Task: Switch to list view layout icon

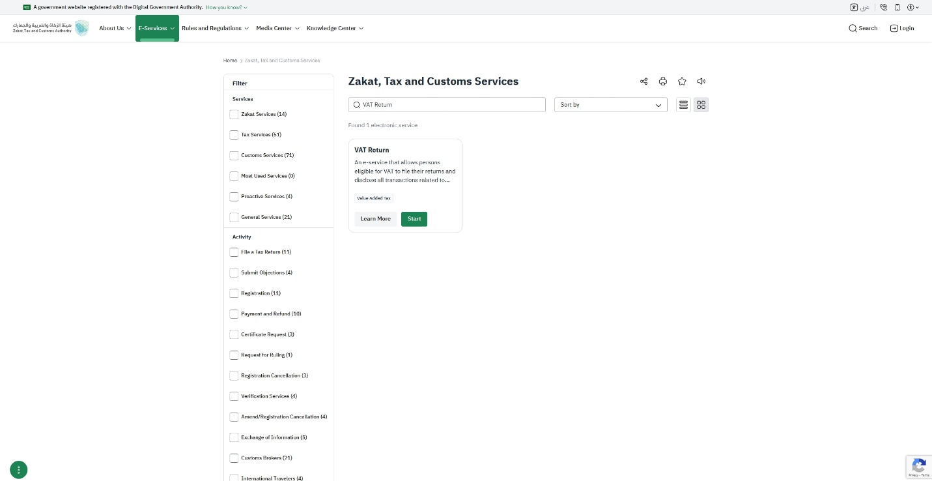Action: pos(683,104)
